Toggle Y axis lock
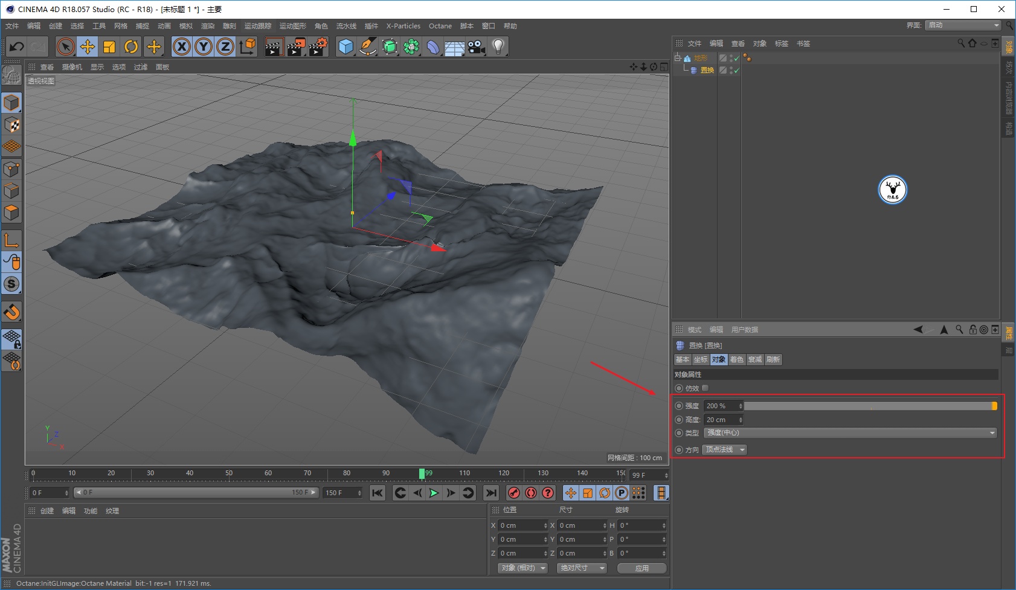This screenshot has width=1016, height=590. (x=204, y=46)
